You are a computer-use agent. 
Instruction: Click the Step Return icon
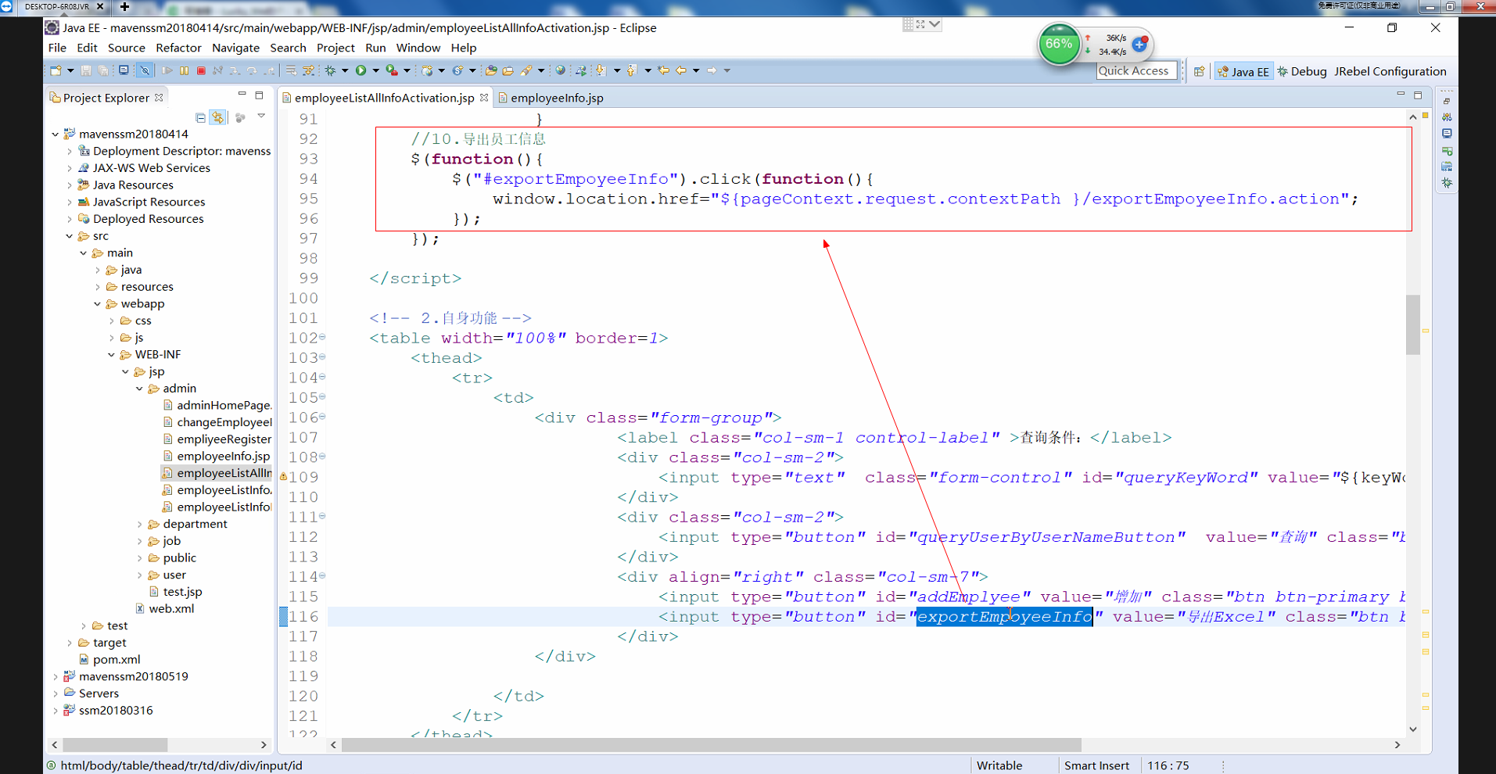(x=270, y=70)
